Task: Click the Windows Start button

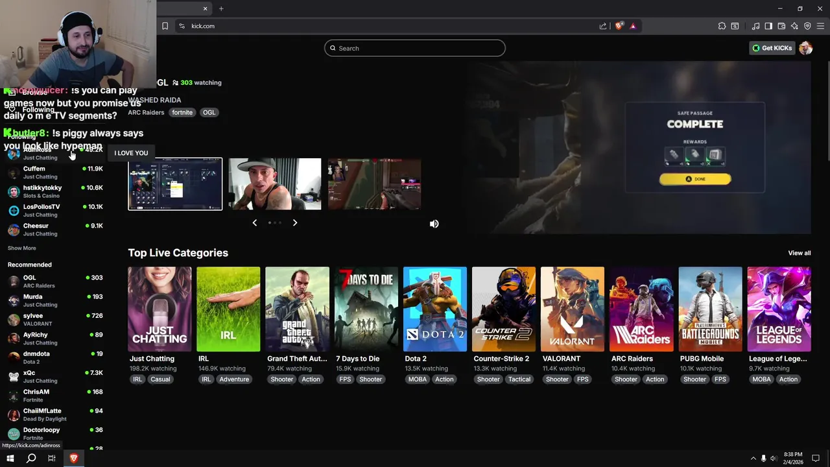Action: click(x=10, y=459)
